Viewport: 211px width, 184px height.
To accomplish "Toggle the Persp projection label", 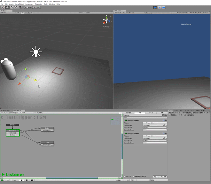I will [x=106, y=27].
